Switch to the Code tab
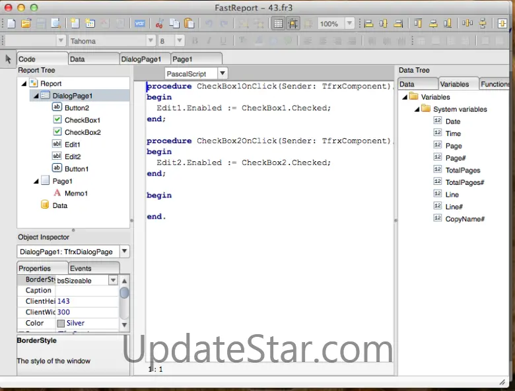 (42, 59)
